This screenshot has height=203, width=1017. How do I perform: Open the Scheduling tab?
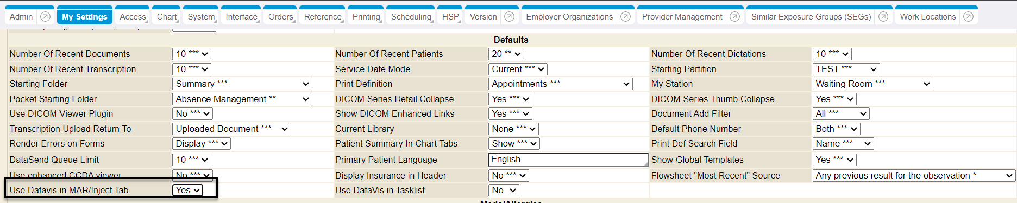pyautogui.click(x=411, y=17)
